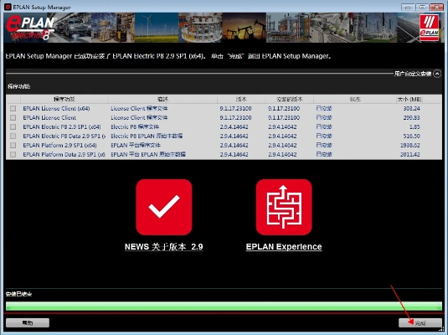Click size value 516.50
This screenshot has height=335, width=448.
[411, 136]
